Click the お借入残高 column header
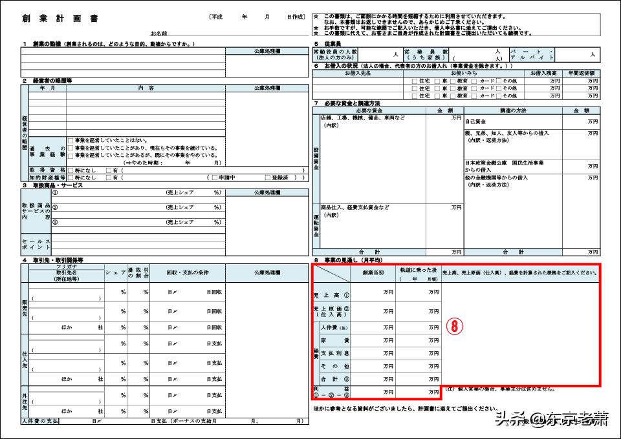Viewport: 621px width, 439px height. coord(544,73)
